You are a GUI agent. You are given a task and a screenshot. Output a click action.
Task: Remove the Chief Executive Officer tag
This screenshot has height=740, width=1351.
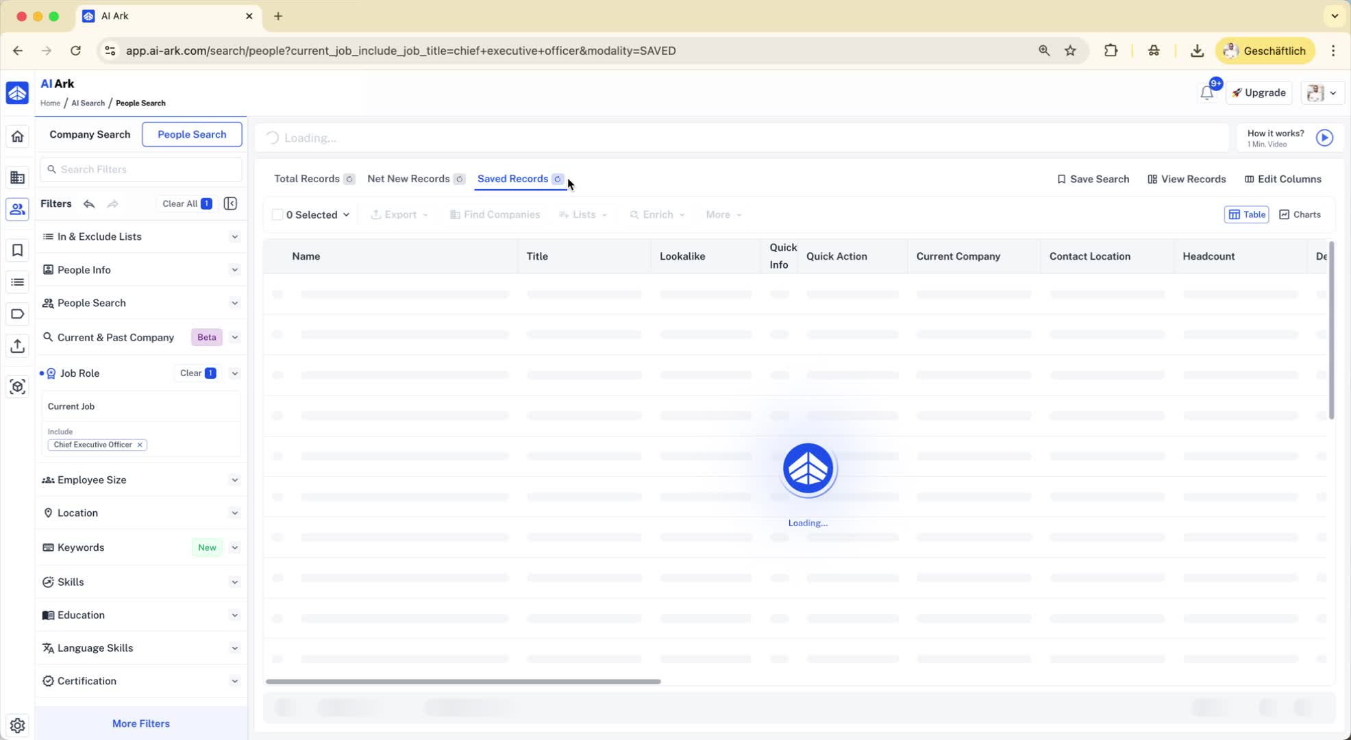pyautogui.click(x=140, y=445)
